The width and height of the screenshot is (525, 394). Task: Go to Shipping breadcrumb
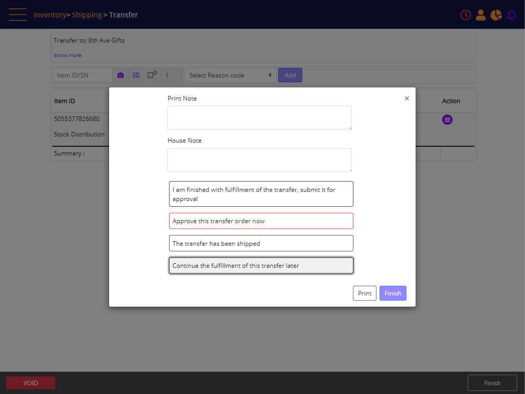(87, 15)
